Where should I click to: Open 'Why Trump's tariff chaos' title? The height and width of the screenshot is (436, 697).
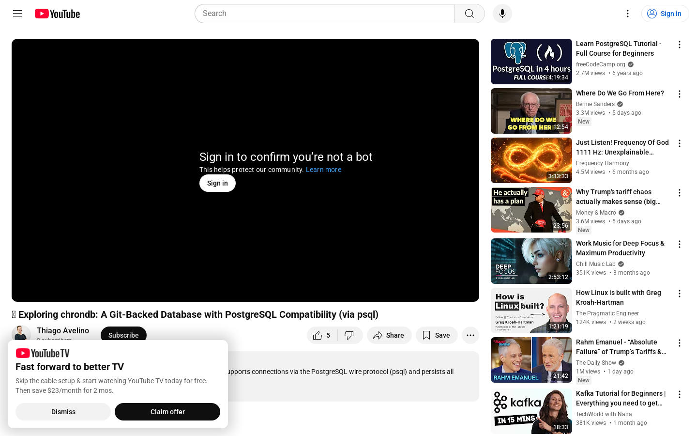tap(618, 197)
